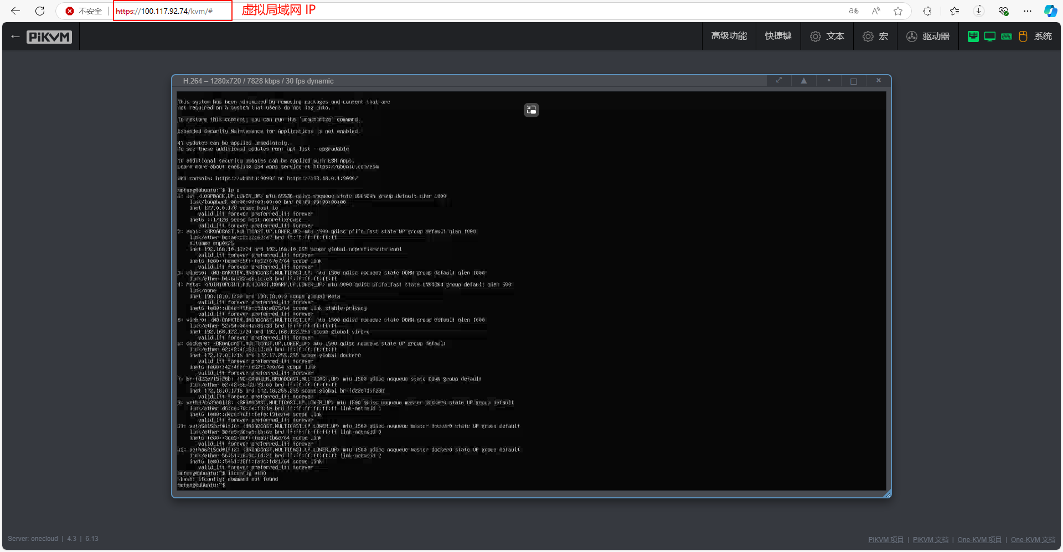This screenshot has width=1063, height=552.
Task: Open the 快捷键 (Shortcuts) dropdown
Action: [778, 37]
